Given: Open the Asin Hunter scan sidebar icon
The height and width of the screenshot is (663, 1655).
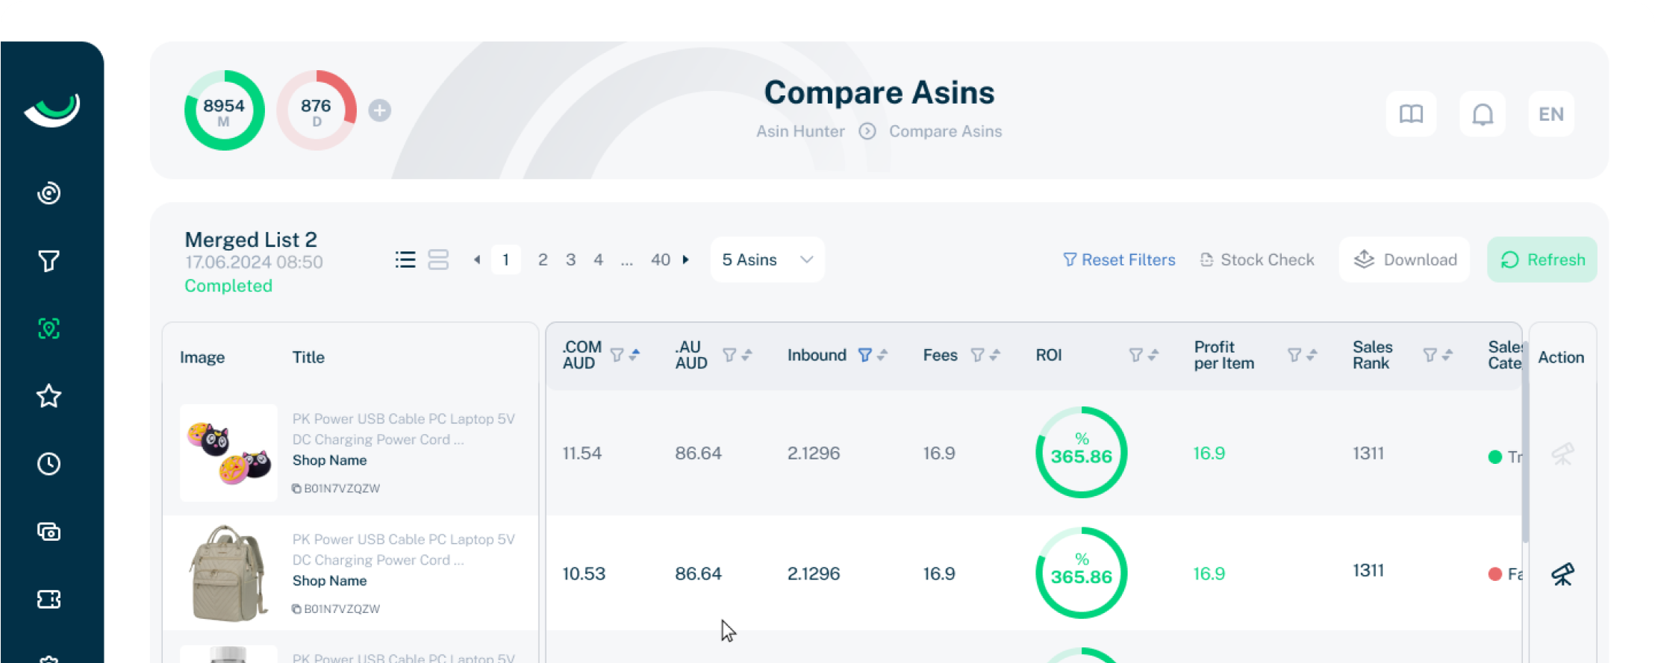Looking at the screenshot, I should 49,328.
